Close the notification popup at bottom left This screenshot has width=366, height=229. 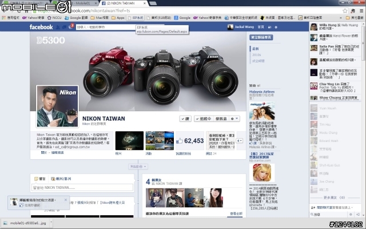pyautogui.click(x=66, y=200)
